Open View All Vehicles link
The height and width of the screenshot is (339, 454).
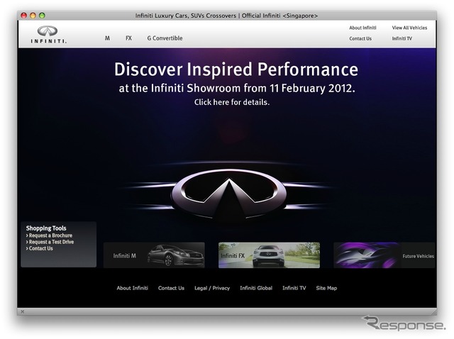(409, 28)
